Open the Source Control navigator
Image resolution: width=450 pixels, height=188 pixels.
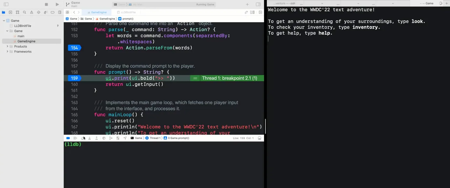(10, 12)
